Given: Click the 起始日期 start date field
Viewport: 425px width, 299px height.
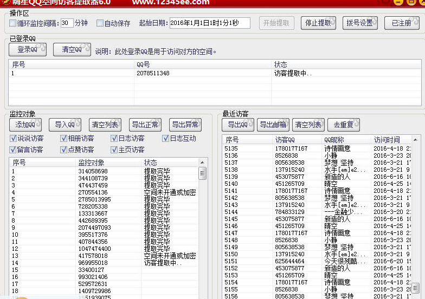Looking at the screenshot, I should (210, 23).
